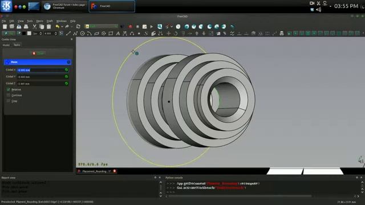Click the New document icon

[x=5, y=27]
